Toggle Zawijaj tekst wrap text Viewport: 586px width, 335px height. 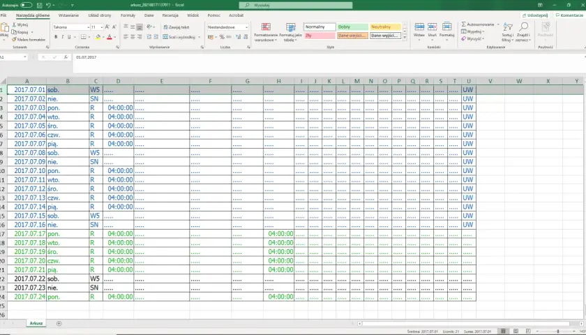point(176,27)
